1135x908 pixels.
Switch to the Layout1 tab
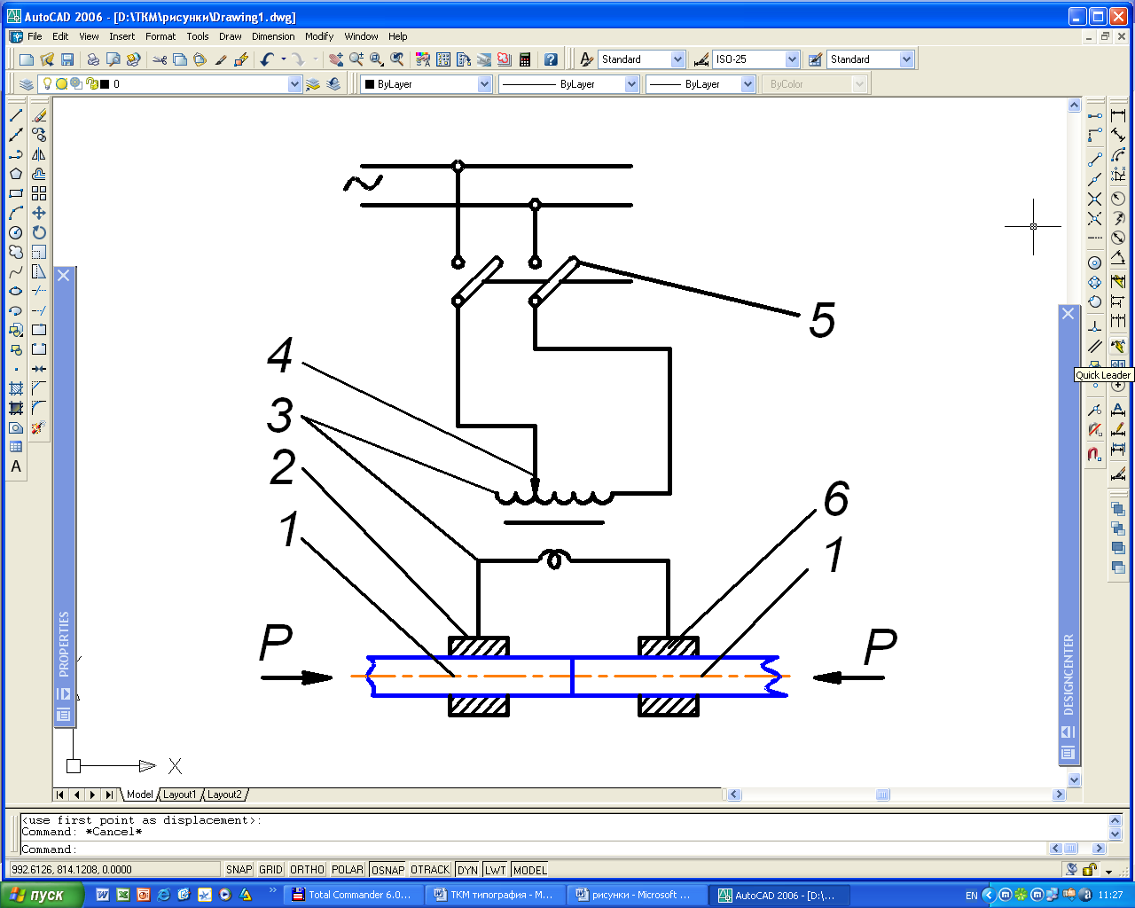(179, 794)
